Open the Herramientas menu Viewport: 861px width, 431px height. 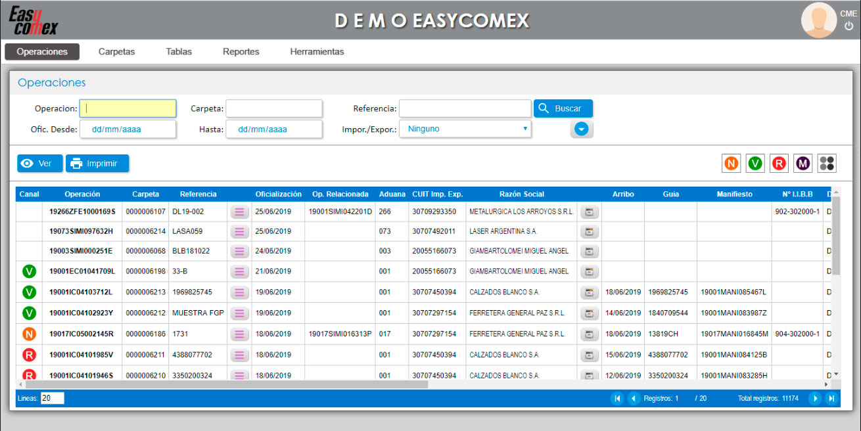click(x=317, y=52)
